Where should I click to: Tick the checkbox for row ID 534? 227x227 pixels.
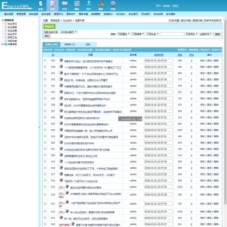45,66
